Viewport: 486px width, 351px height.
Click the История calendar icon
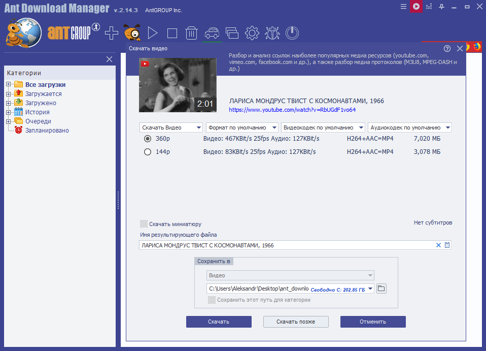[x=19, y=112]
